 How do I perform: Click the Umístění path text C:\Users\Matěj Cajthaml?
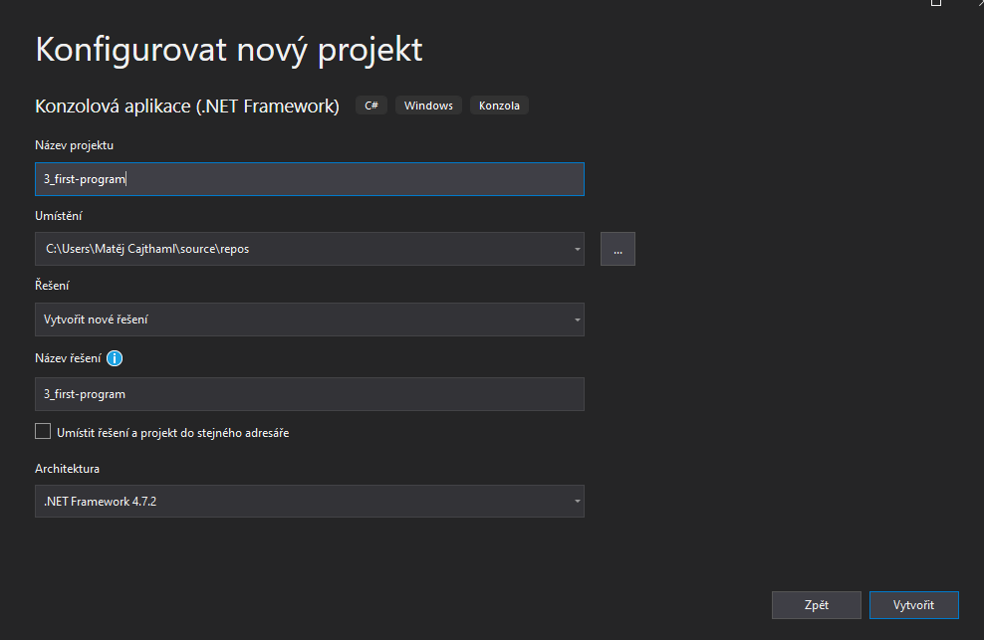147,249
